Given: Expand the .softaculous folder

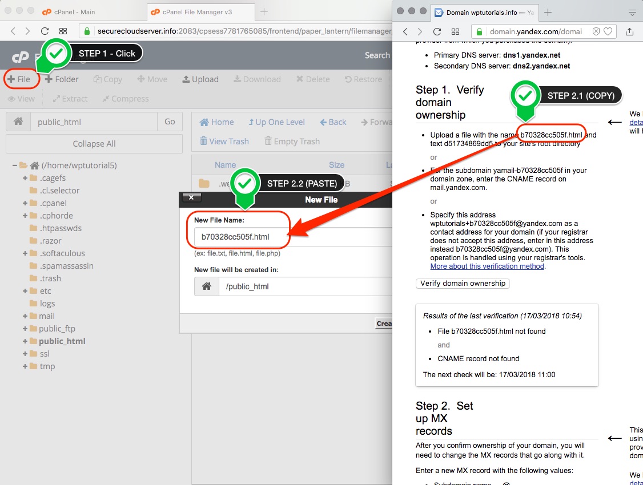Looking at the screenshot, I should [x=25, y=253].
